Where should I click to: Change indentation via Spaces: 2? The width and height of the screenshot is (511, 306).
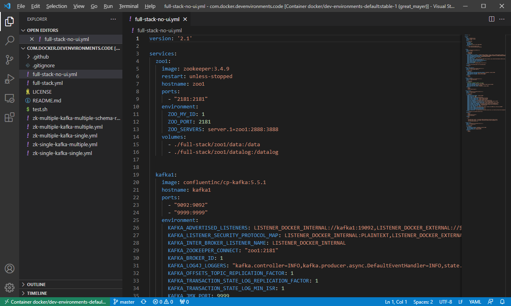(423, 302)
